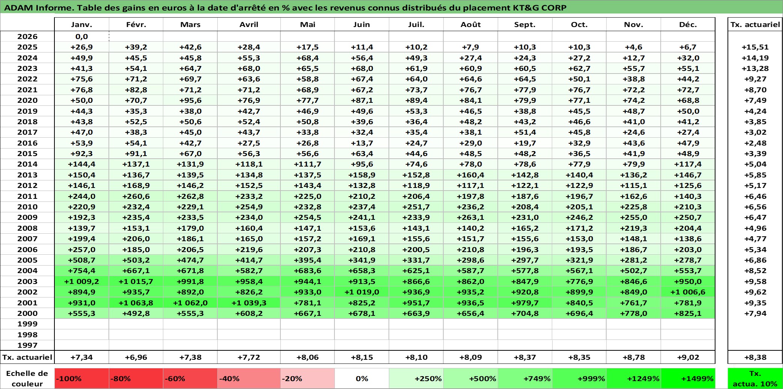Click the +1 015,7 cell in row 2003
783x389 pixels.
(136, 281)
